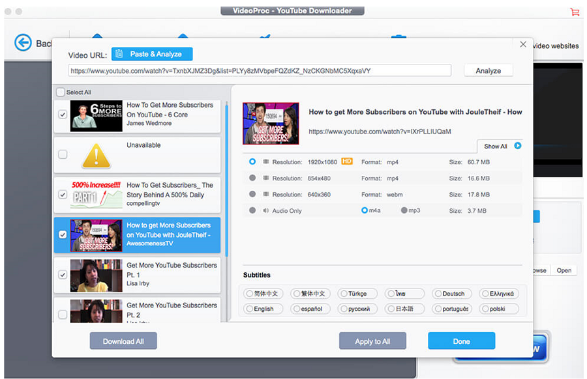Image resolution: width=587 pixels, height=379 pixels.
Task: Uncheck the James Wedmore video checkbox
Action: click(63, 115)
